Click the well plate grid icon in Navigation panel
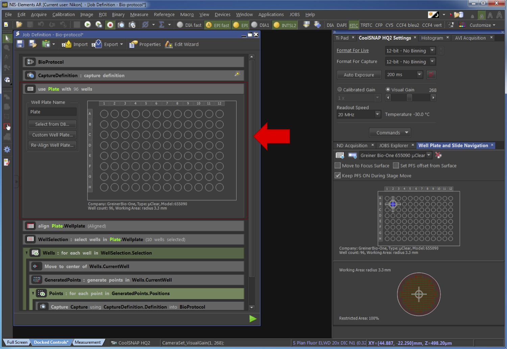This screenshot has width=507, height=349. tap(340, 155)
